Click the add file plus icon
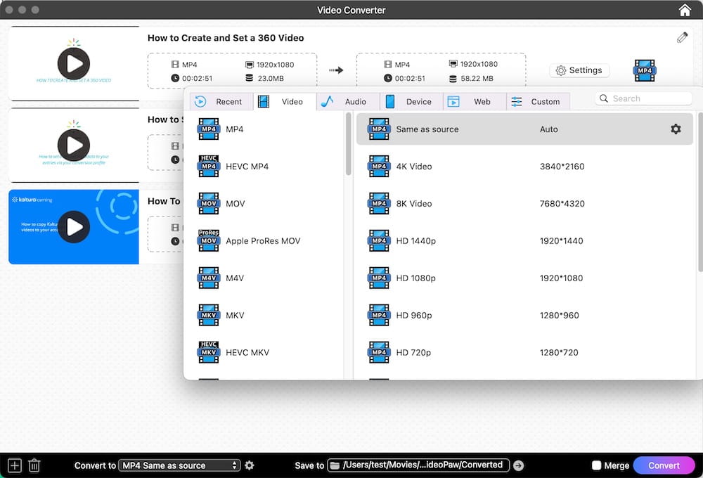This screenshot has height=478, width=703. 14,465
